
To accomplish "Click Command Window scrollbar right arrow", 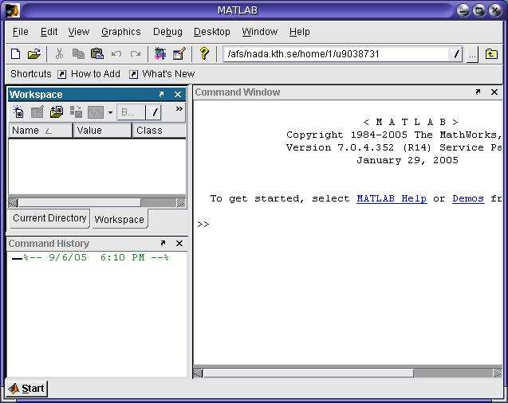I will (x=498, y=374).
